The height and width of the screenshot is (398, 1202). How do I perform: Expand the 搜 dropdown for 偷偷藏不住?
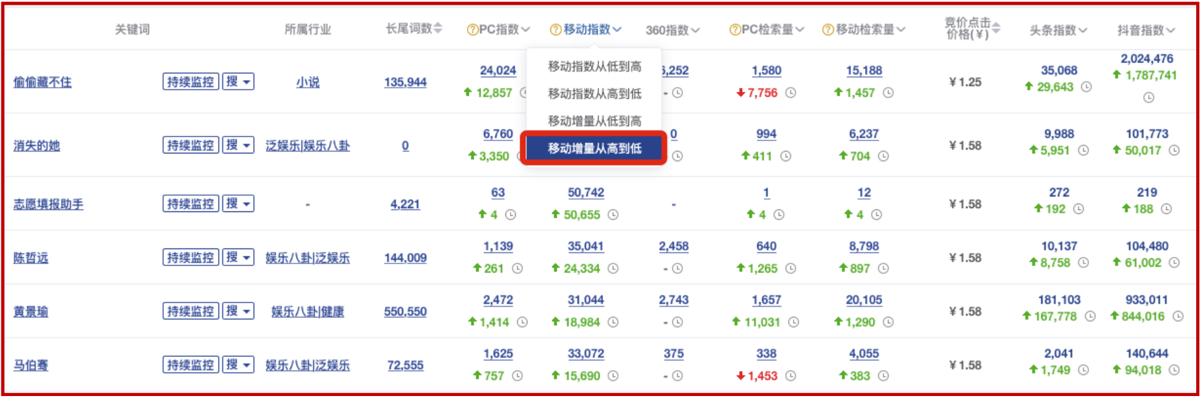[x=238, y=82]
